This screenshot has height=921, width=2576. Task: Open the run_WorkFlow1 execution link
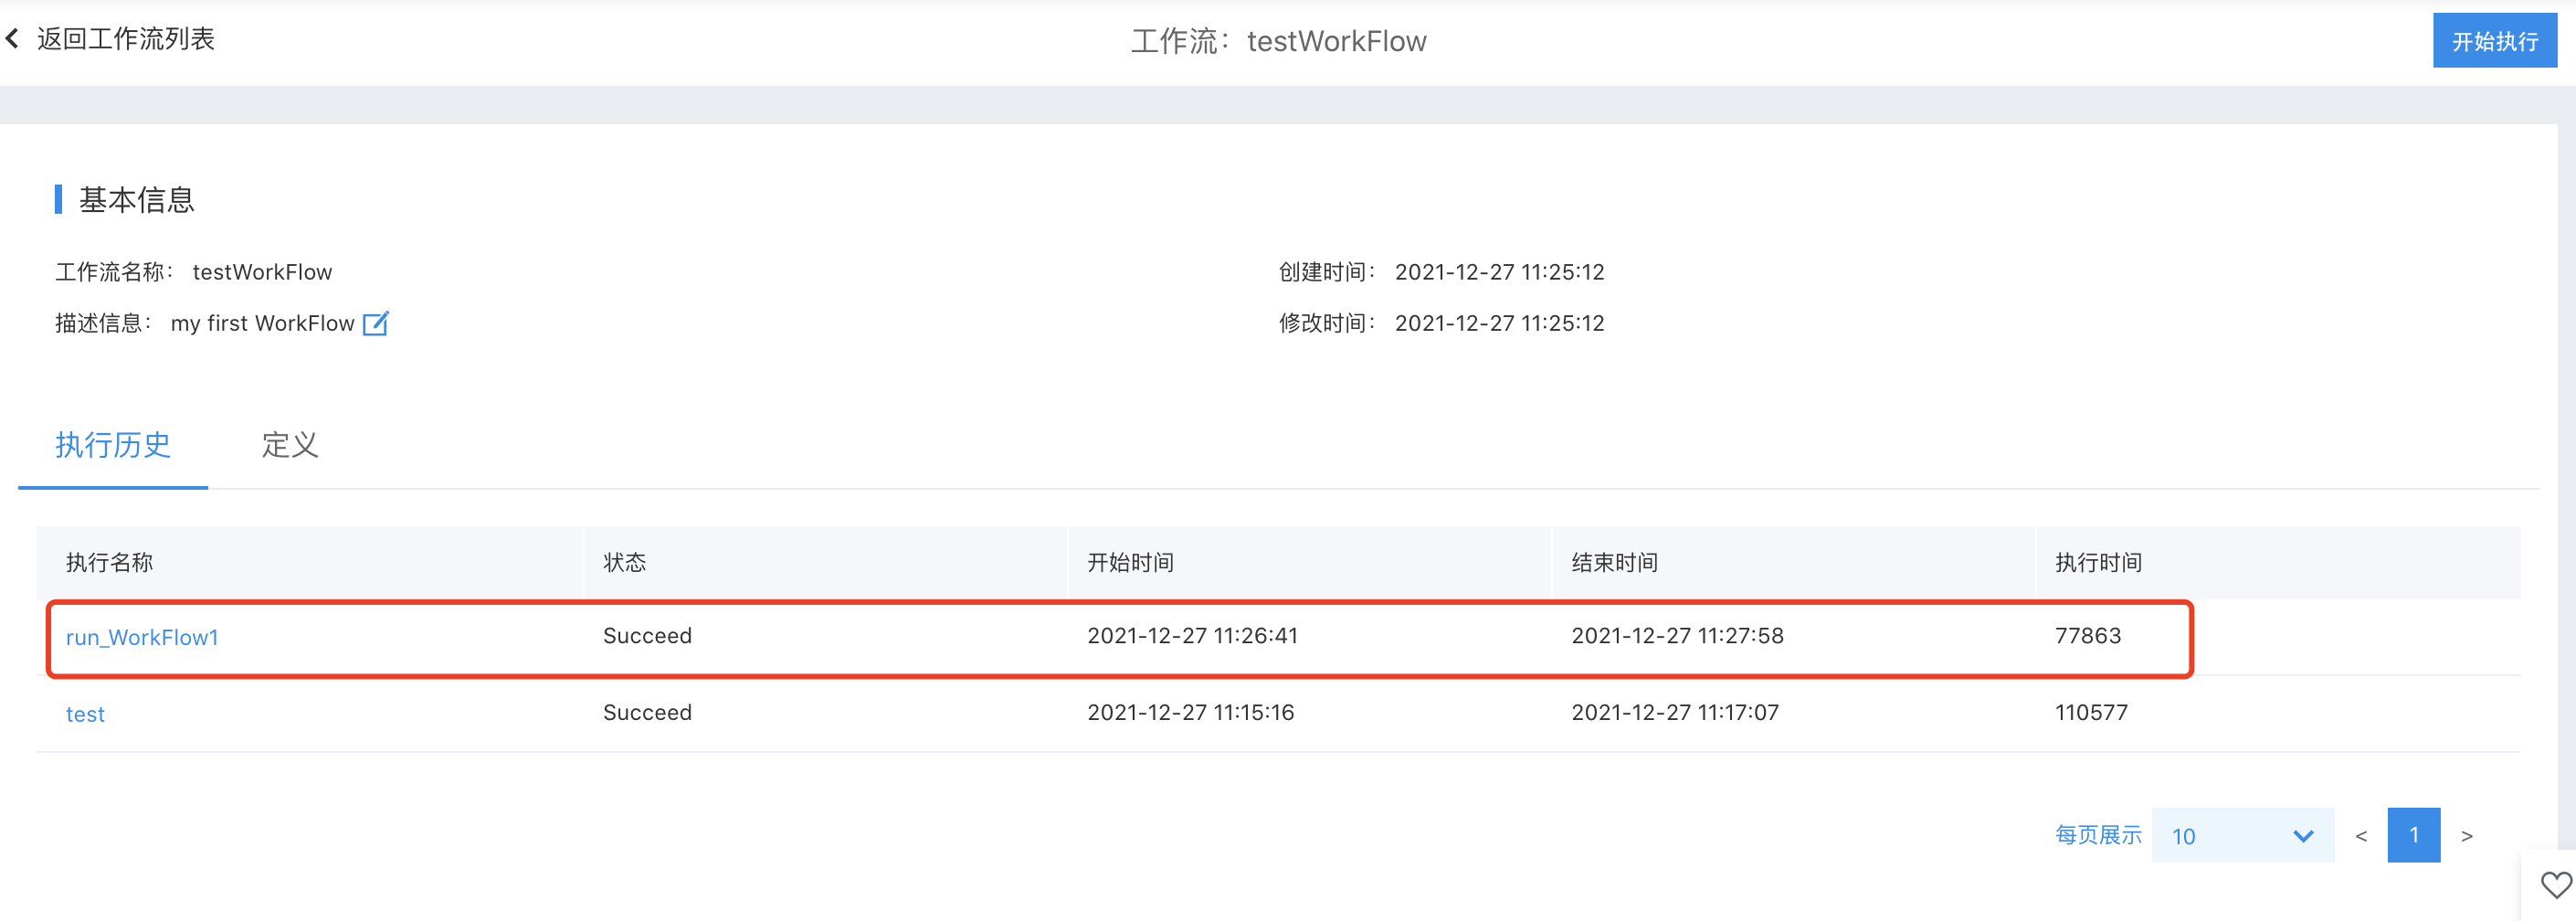[x=142, y=637]
